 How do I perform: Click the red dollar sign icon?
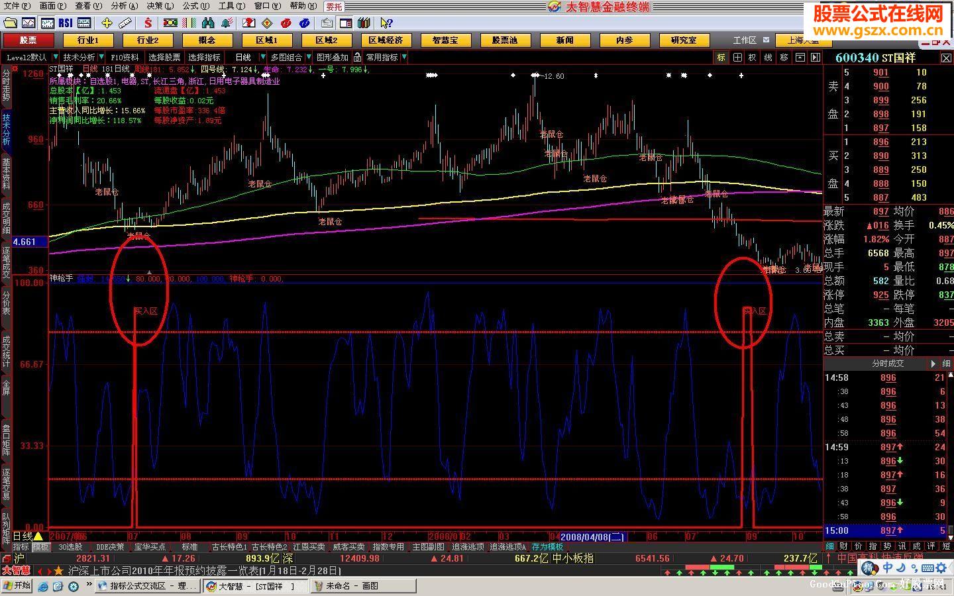[148, 23]
